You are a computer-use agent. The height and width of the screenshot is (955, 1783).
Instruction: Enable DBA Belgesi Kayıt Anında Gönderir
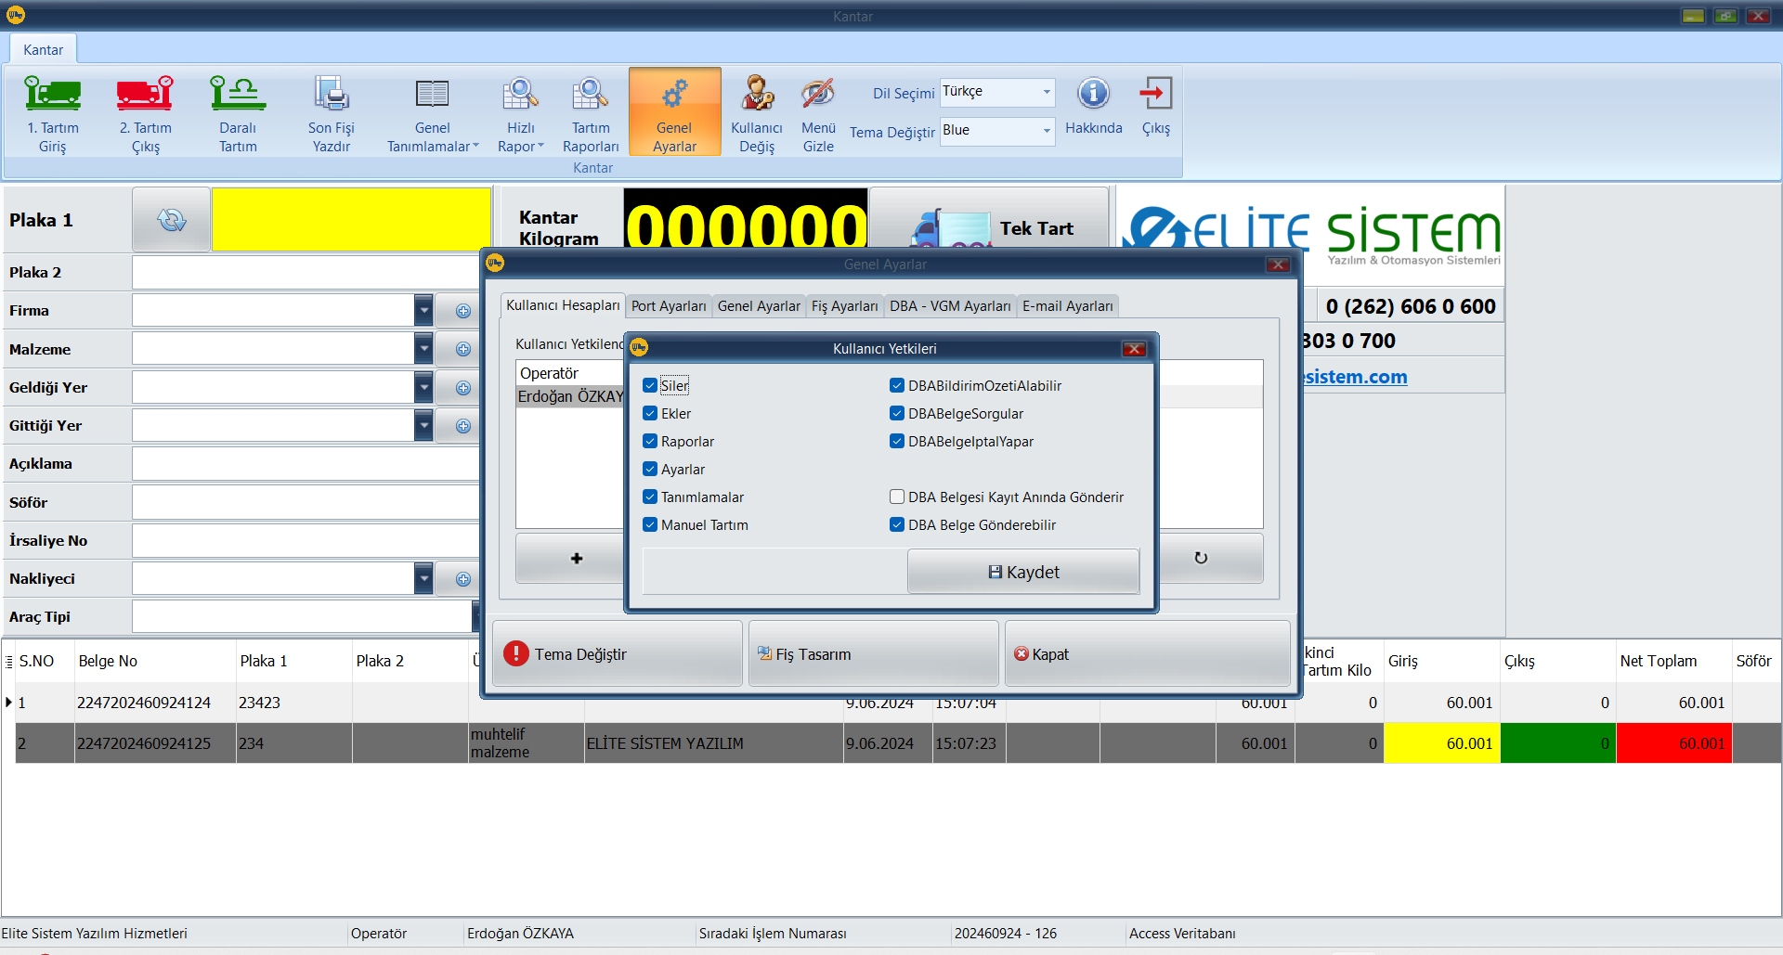pyautogui.click(x=897, y=497)
